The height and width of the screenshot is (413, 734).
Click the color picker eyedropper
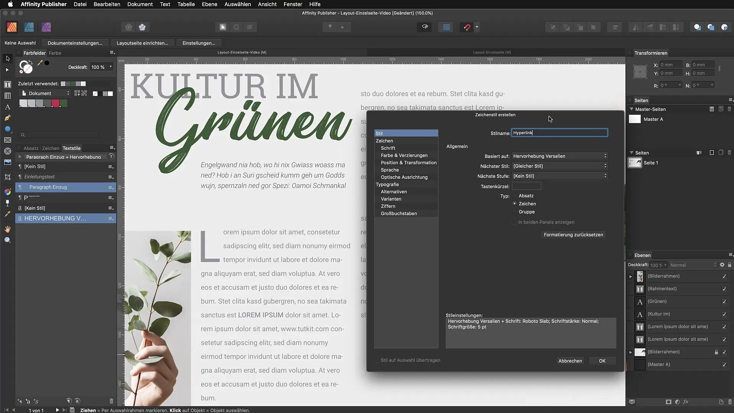(x=40, y=63)
